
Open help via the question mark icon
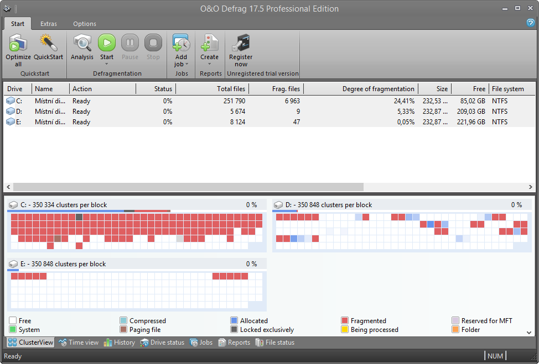tap(530, 23)
